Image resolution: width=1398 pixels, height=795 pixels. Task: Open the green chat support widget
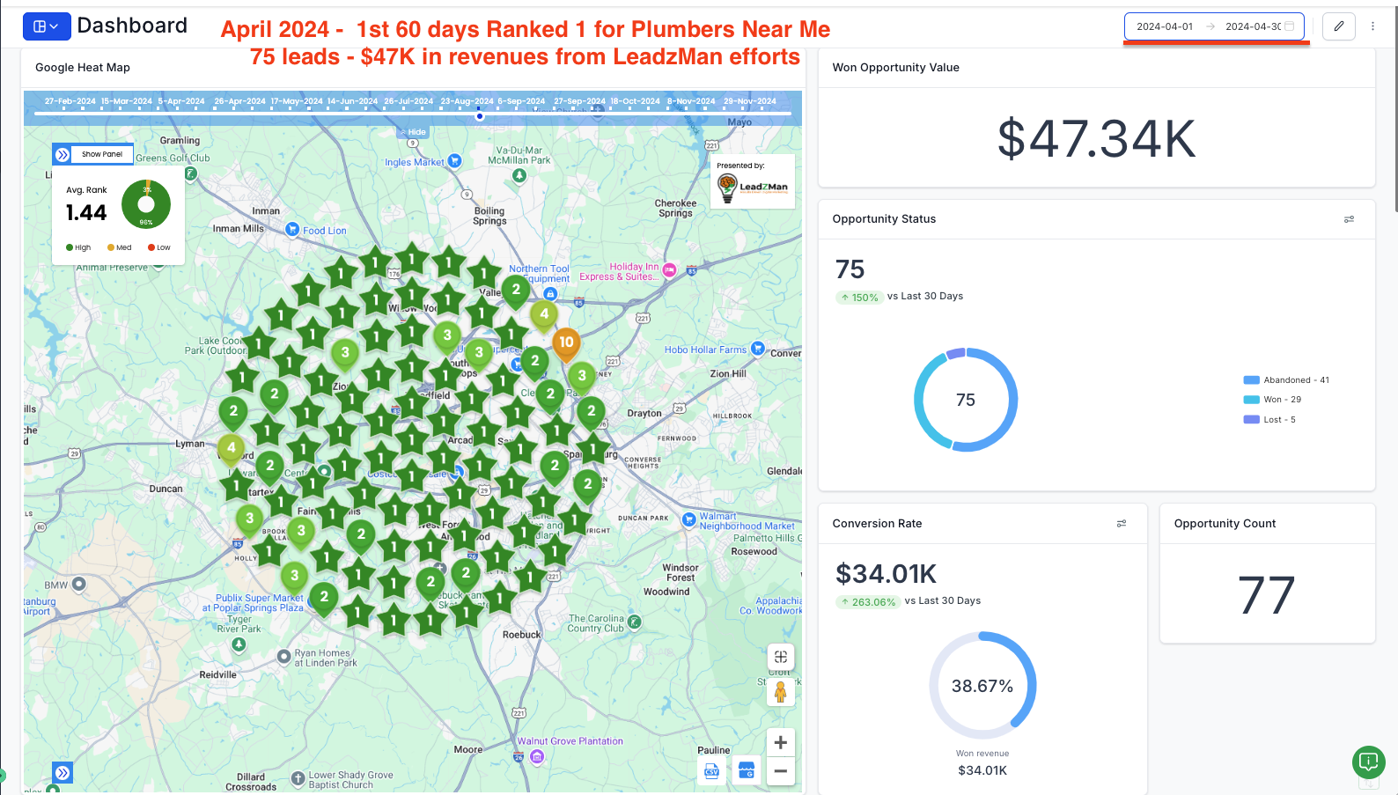pos(1368,762)
